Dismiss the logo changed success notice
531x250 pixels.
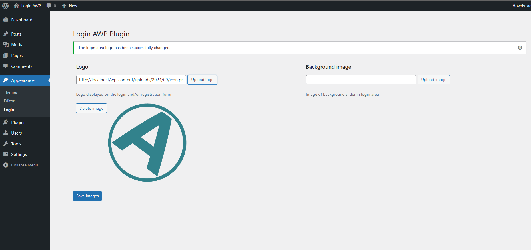[520, 48]
